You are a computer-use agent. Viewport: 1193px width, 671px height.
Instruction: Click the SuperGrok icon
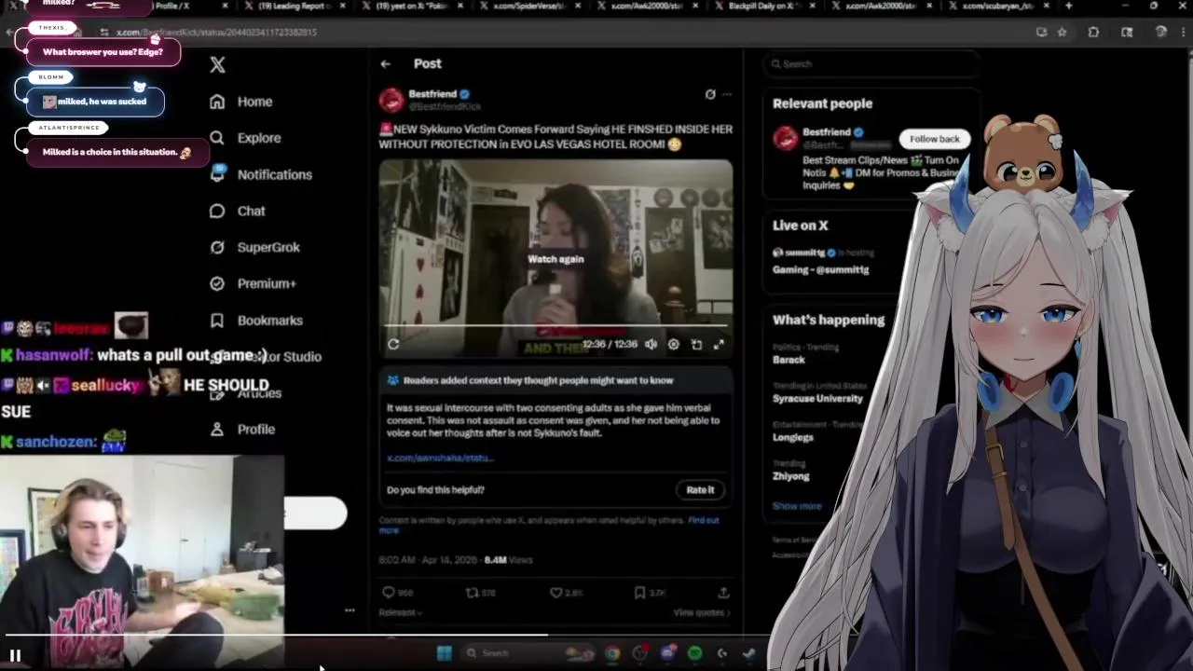[217, 247]
